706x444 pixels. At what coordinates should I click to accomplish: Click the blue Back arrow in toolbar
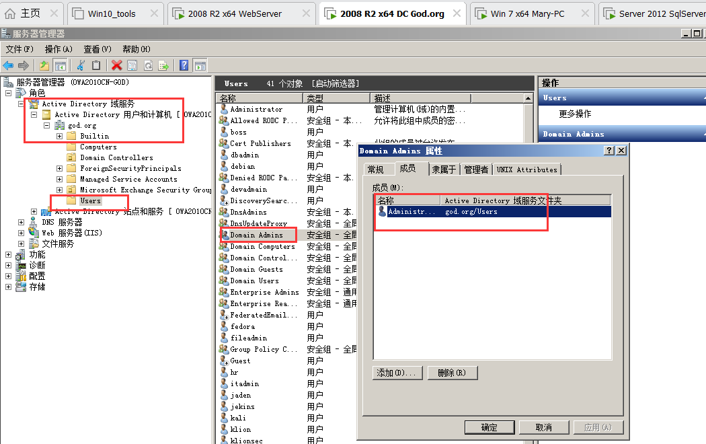[8, 65]
